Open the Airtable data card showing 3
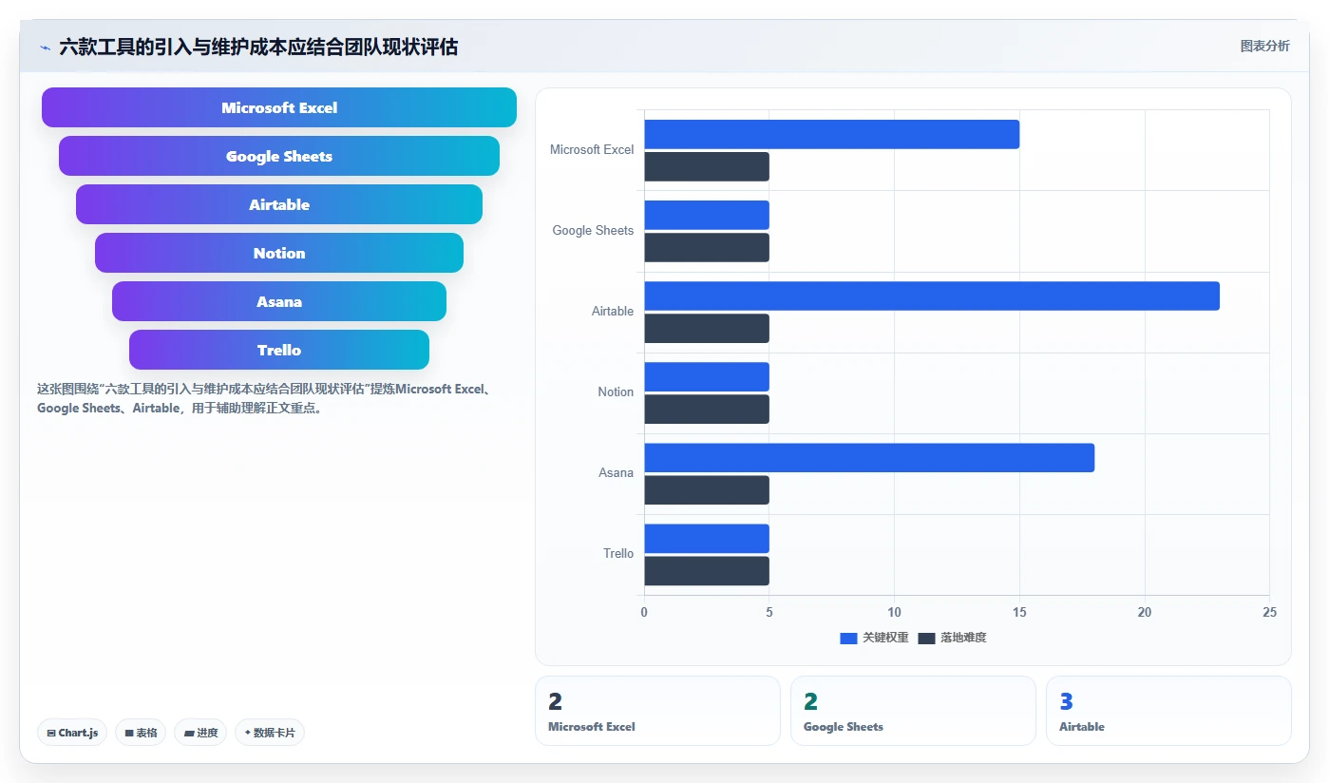The height and width of the screenshot is (783, 1329). coord(1168,711)
